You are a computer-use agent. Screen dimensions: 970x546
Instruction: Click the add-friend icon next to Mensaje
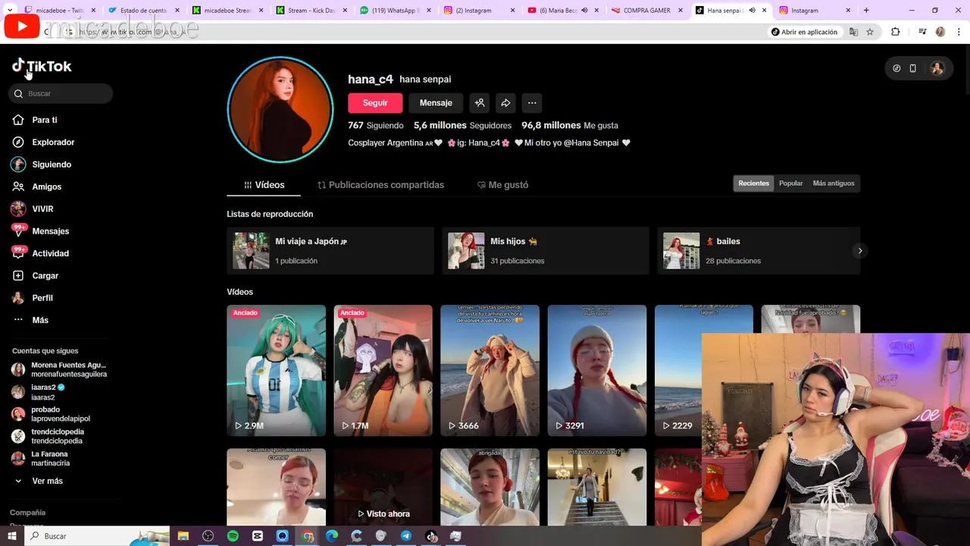point(479,103)
